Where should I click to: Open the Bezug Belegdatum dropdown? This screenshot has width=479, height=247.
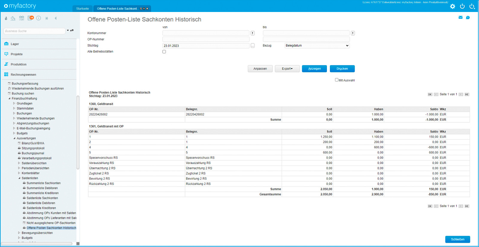click(x=317, y=46)
